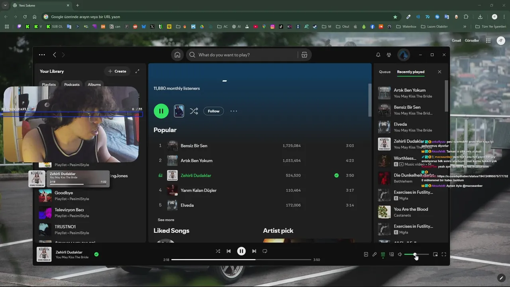Open Spotify Home via house icon
Image resolution: width=510 pixels, height=287 pixels.
tap(177, 55)
